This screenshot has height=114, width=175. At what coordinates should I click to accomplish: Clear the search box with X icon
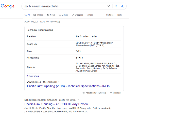tap(109, 6)
